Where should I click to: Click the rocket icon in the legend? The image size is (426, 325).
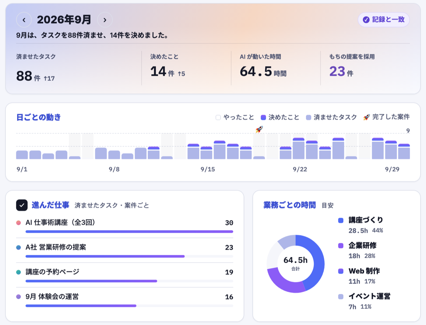366,117
